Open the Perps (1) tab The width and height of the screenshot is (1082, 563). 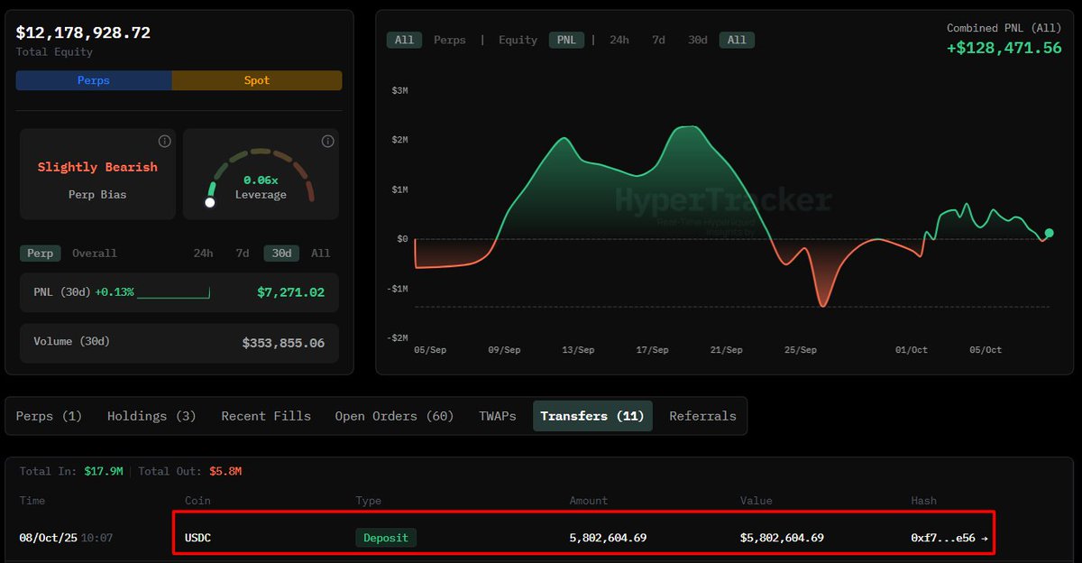pyautogui.click(x=49, y=416)
